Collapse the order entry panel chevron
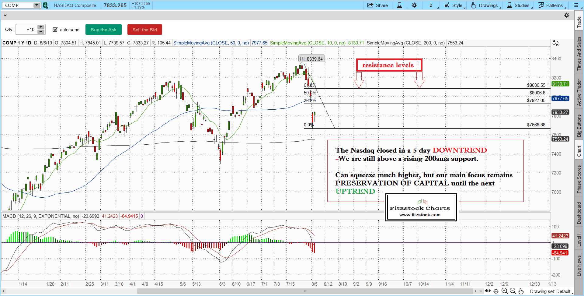Viewport: 584px width, 296px height. click(5, 15)
